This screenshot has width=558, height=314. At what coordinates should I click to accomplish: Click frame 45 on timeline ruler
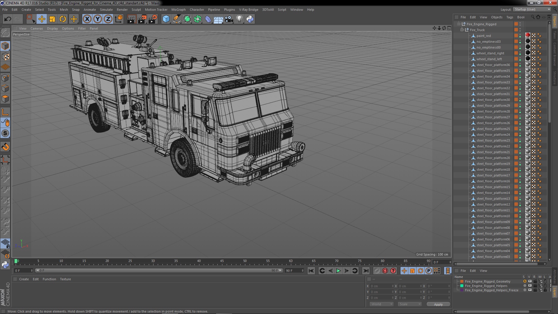tap(222, 261)
